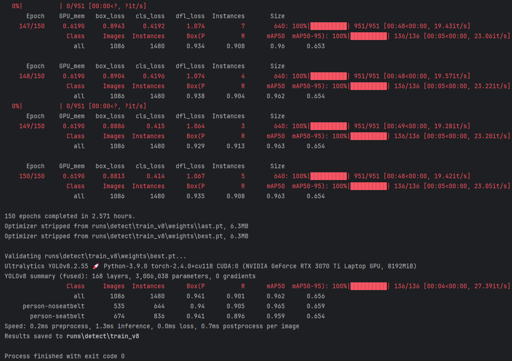Select the 149/150 epoch number

point(32,126)
